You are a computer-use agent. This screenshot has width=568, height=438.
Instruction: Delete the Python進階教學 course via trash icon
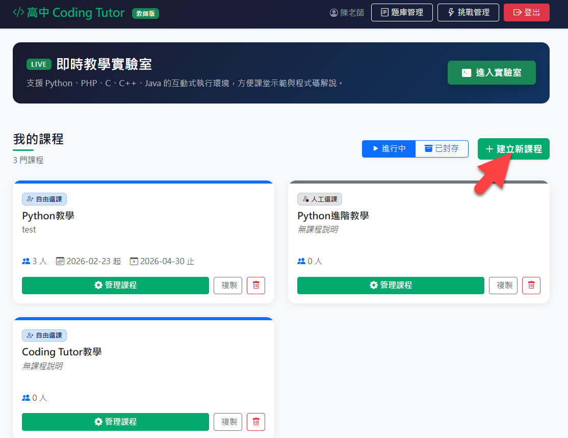[531, 286]
